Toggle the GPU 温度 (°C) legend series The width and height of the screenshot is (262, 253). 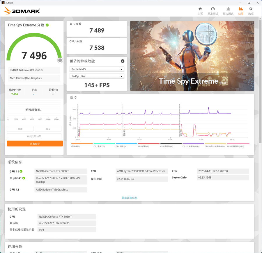tap(126, 145)
